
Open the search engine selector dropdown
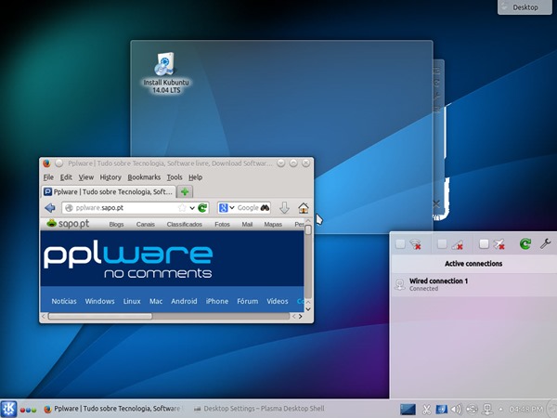pyautogui.click(x=231, y=208)
